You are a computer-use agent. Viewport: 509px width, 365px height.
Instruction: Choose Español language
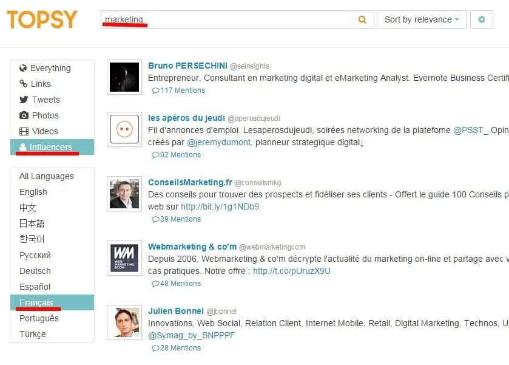pos(52,287)
